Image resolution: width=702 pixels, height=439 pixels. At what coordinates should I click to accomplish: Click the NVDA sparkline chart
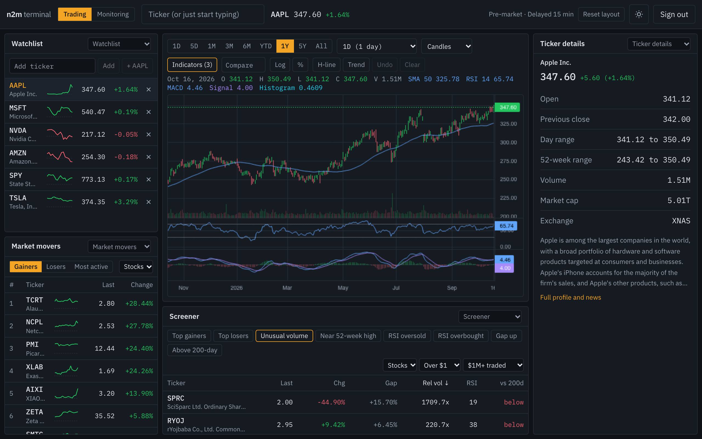point(60,134)
